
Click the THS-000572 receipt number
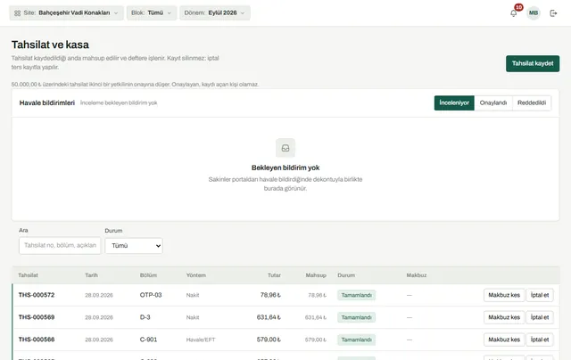pyautogui.click(x=37, y=295)
